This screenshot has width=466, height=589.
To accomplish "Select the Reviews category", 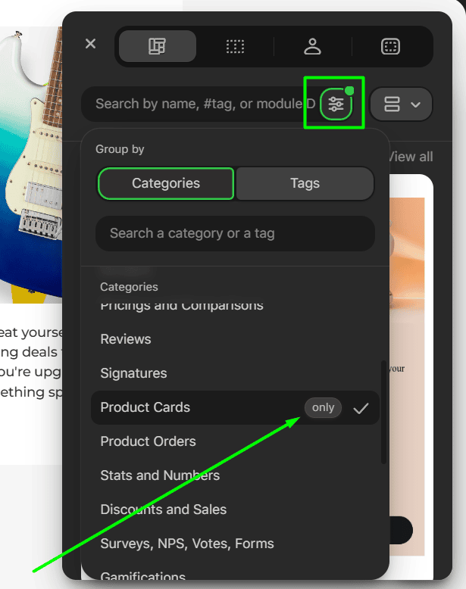I will click(x=126, y=339).
